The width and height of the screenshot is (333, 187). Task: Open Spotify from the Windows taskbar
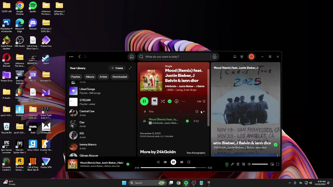click(x=186, y=183)
